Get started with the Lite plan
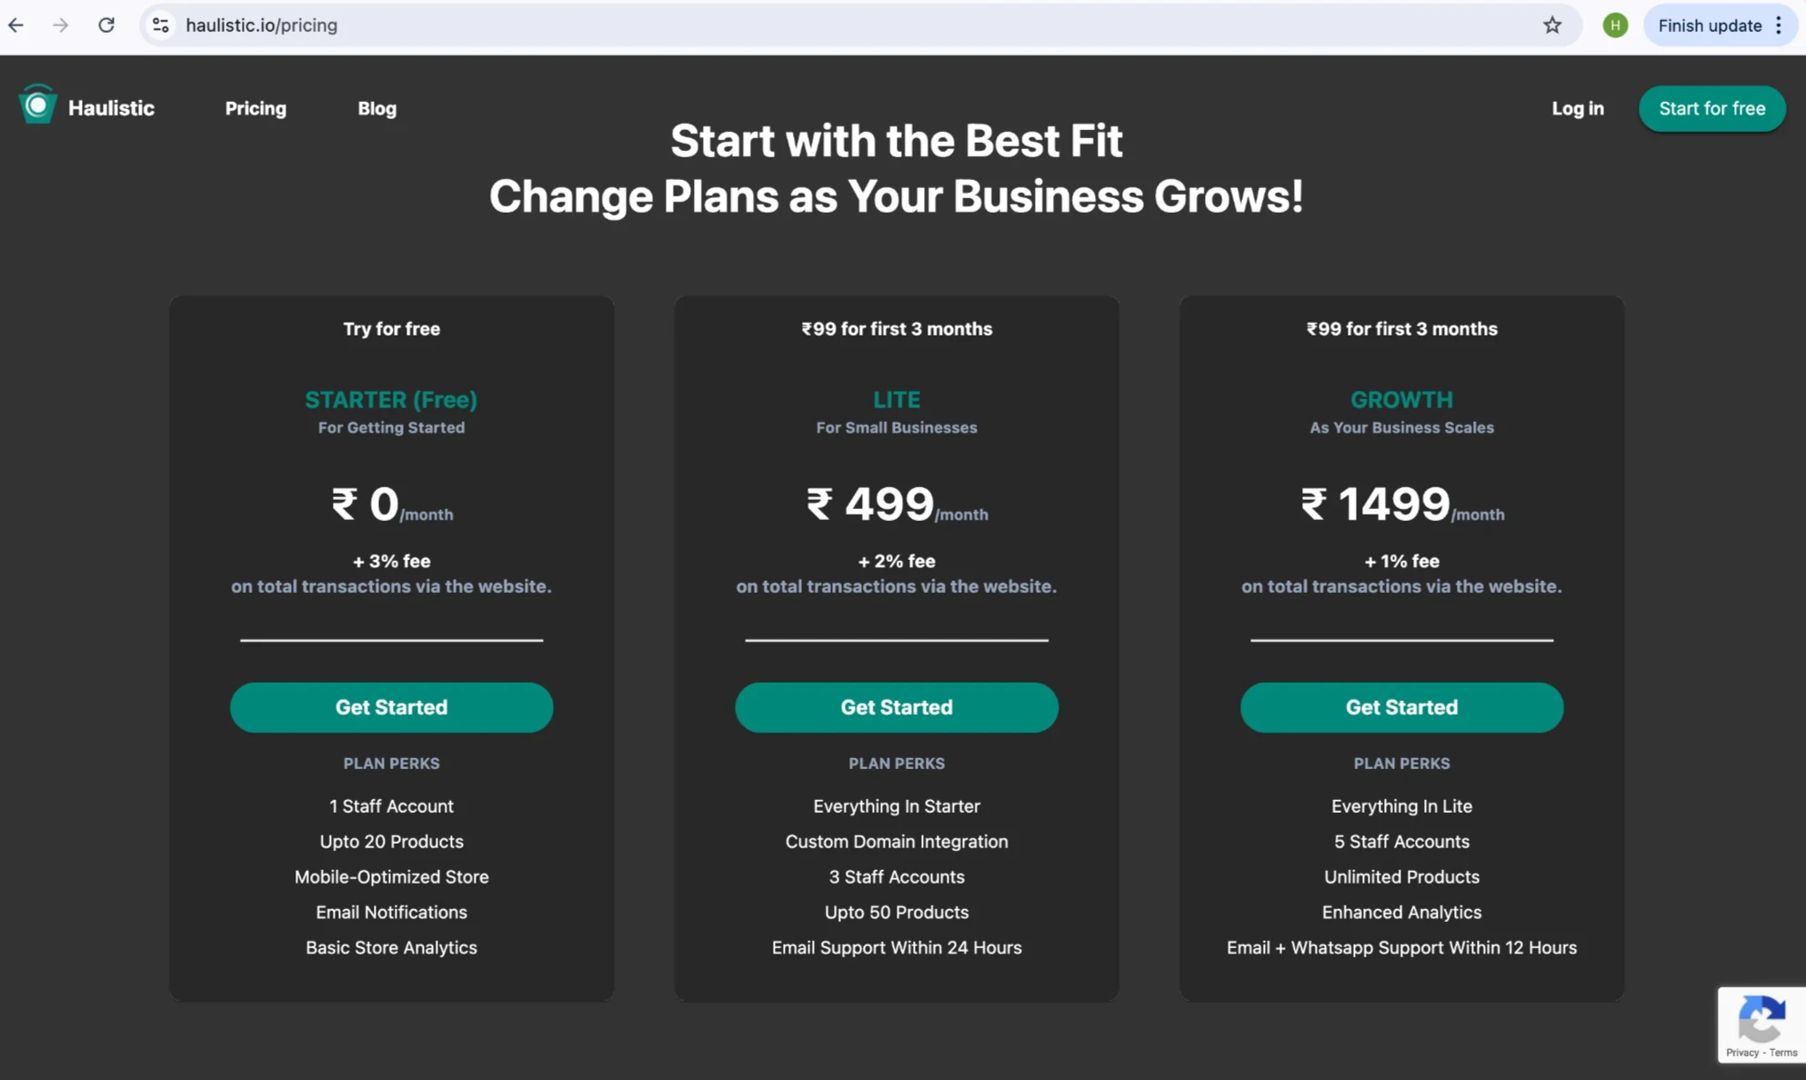This screenshot has height=1080, width=1806. point(896,707)
